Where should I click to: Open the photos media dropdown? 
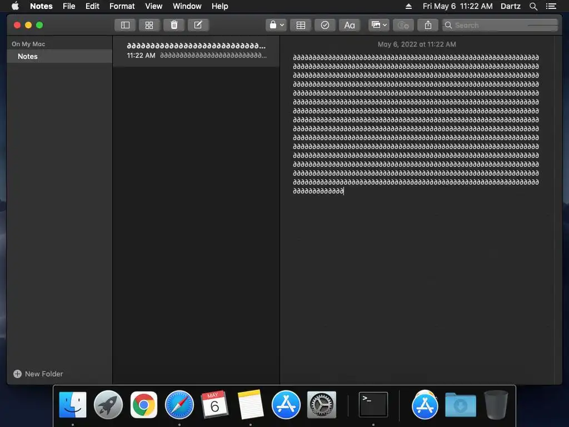point(379,25)
